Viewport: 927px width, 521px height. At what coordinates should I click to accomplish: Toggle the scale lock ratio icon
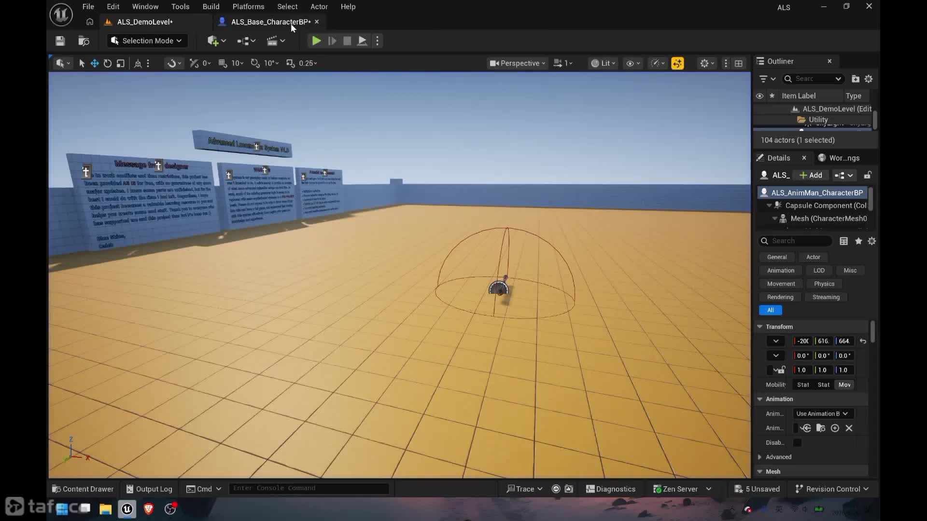point(781,370)
